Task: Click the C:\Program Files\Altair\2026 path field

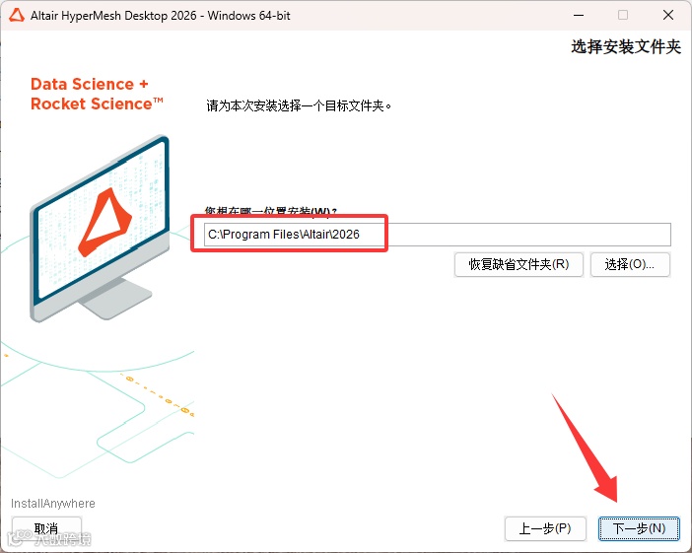Action: tap(437, 235)
